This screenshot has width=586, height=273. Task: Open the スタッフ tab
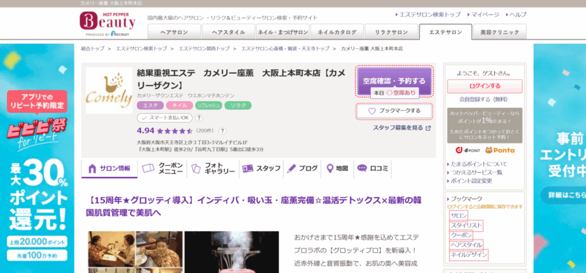[x=261, y=169]
